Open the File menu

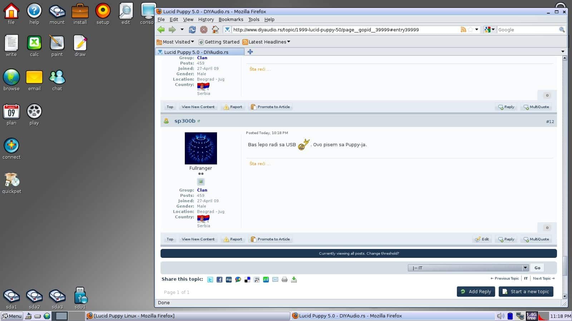(x=161, y=20)
